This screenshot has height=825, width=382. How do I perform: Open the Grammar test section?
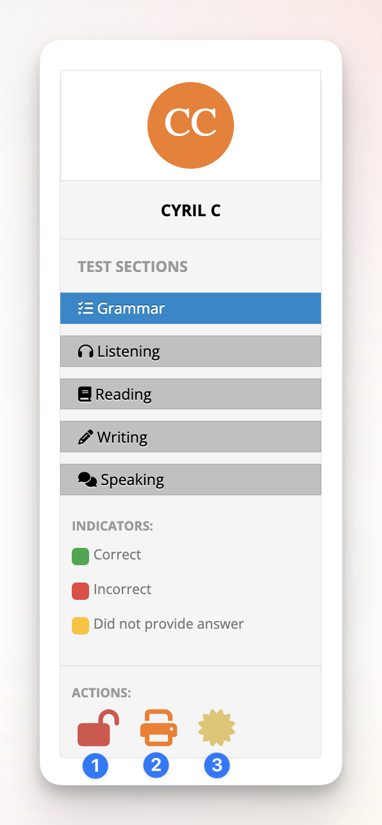[190, 308]
